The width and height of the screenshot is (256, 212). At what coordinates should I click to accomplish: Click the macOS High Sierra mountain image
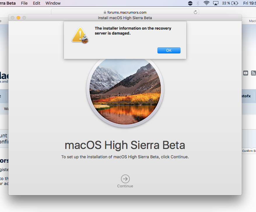[x=125, y=91]
